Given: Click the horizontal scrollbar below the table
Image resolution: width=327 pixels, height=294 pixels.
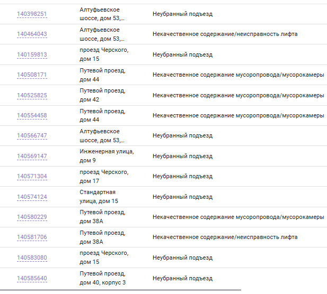Looking at the screenshot, I should tap(120, 290).
